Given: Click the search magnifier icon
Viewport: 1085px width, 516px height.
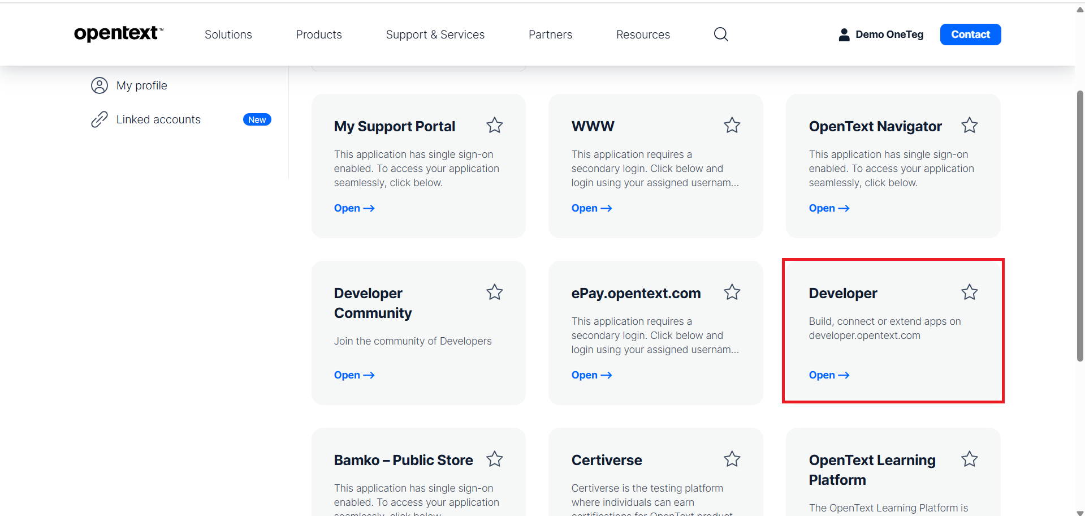Looking at the screenshot, I should pyautogui.click(x=720, y=35).
